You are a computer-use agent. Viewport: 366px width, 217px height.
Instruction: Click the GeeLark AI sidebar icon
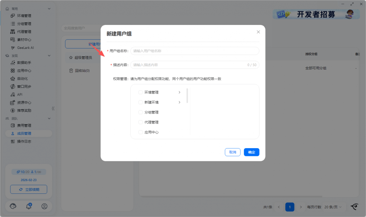point(13,47)
